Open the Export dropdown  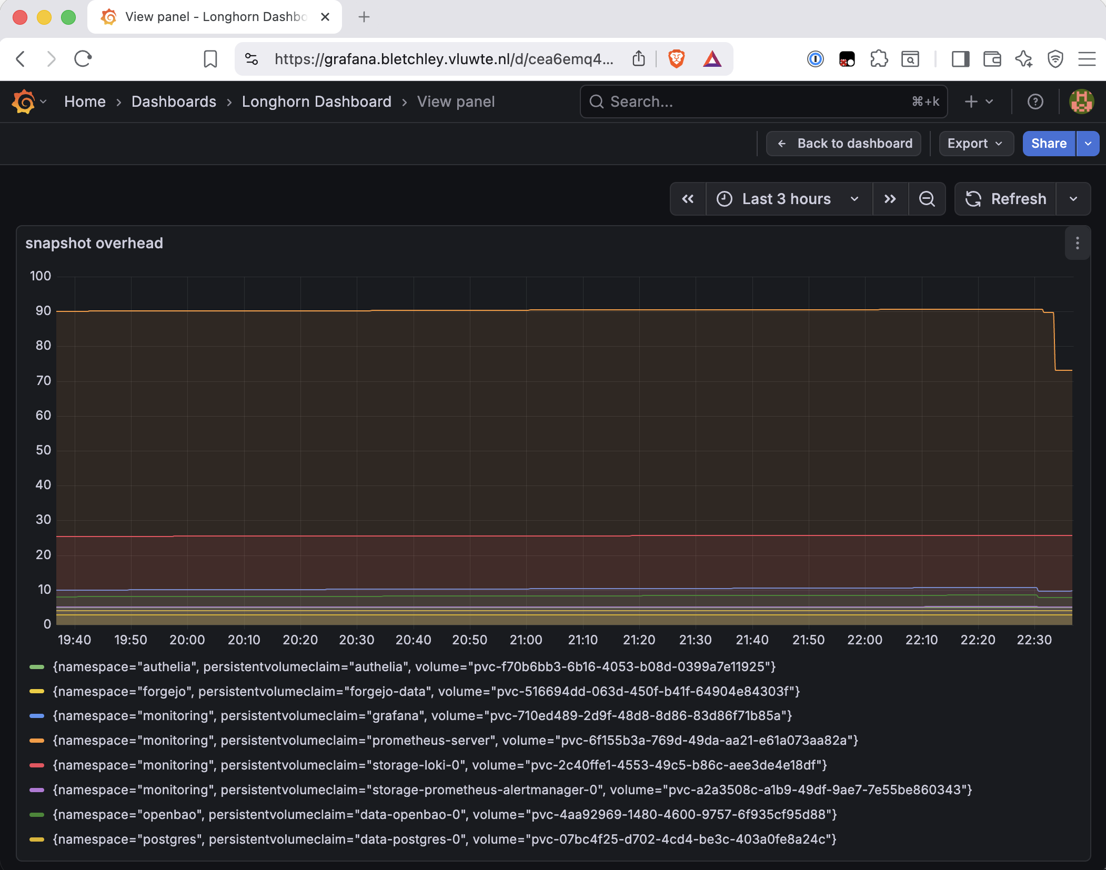(976, 144)
